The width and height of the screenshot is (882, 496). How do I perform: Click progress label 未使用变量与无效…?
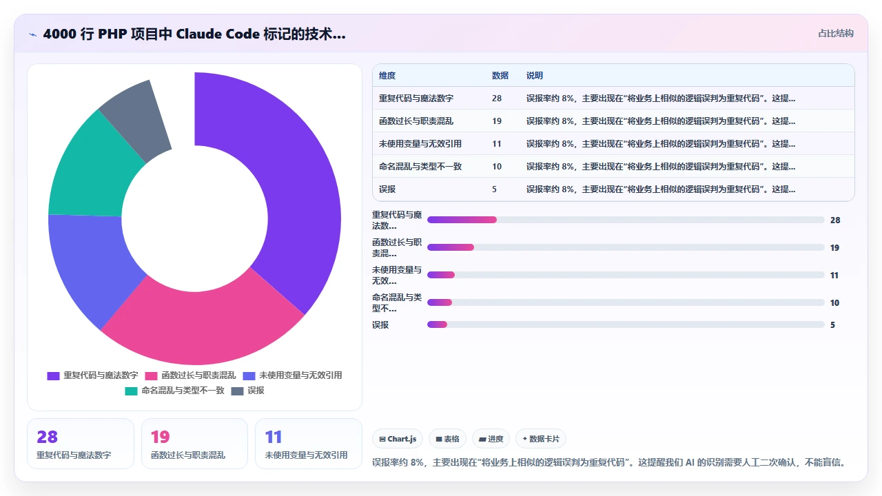(x=397, y=275)
